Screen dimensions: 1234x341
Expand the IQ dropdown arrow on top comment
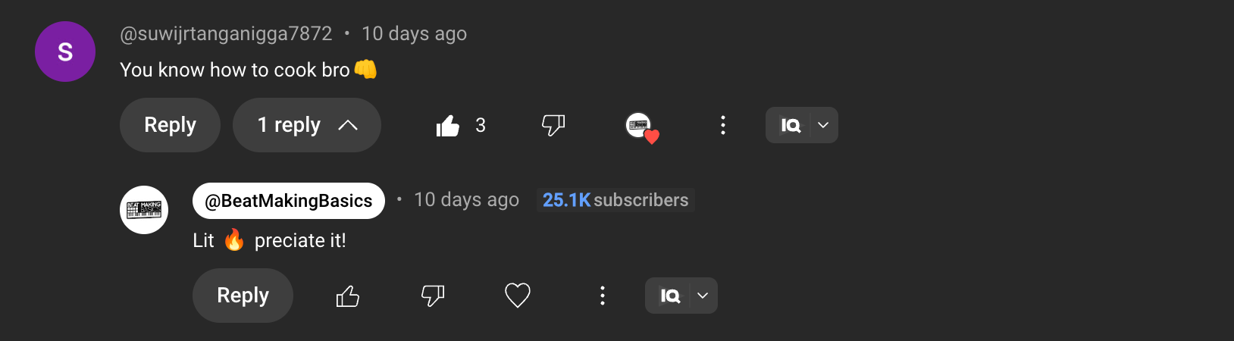click(823, 125)
